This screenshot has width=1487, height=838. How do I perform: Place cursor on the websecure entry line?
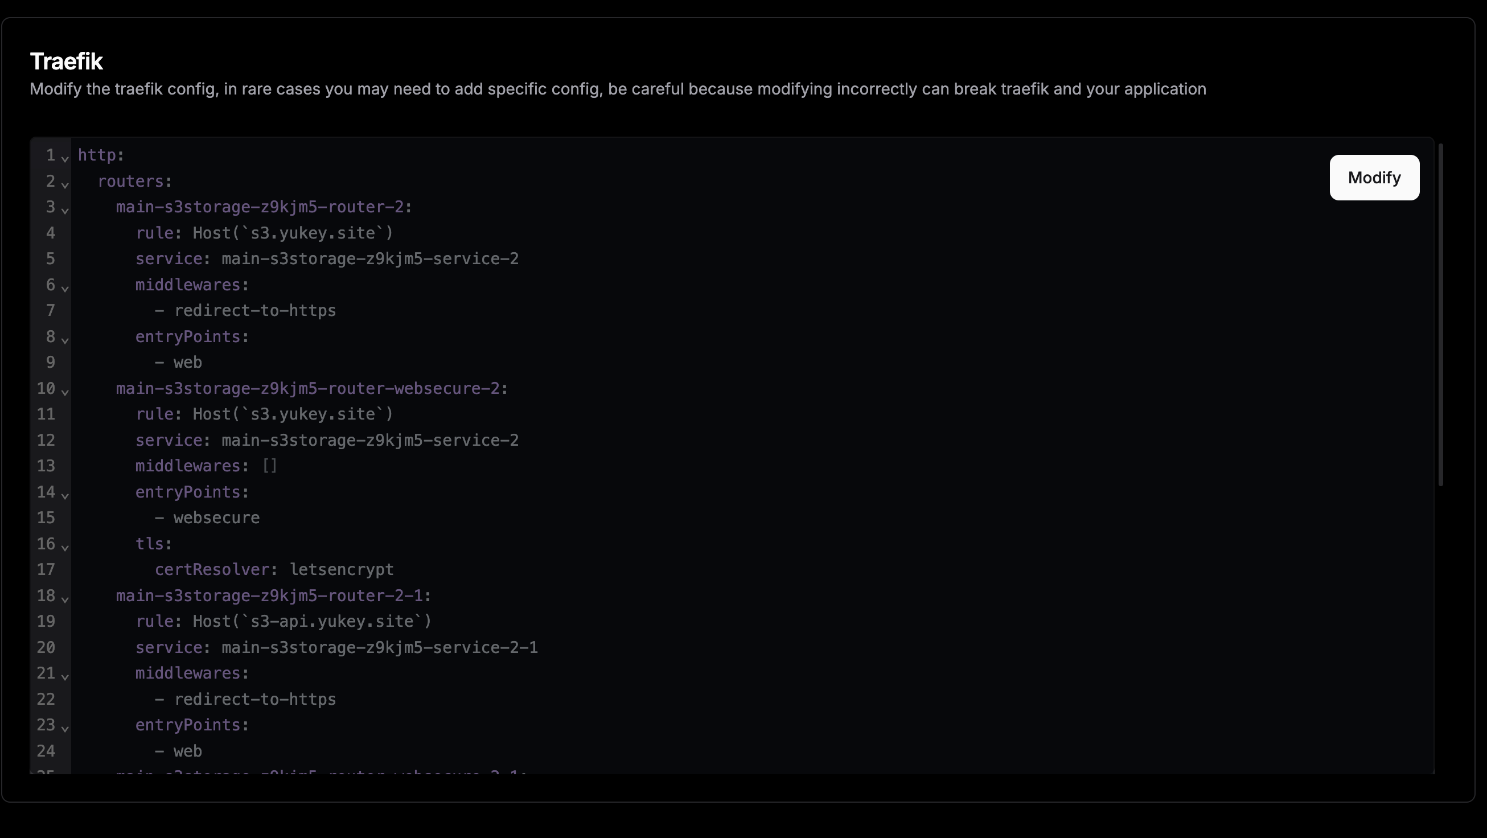[x=216, y=517]
